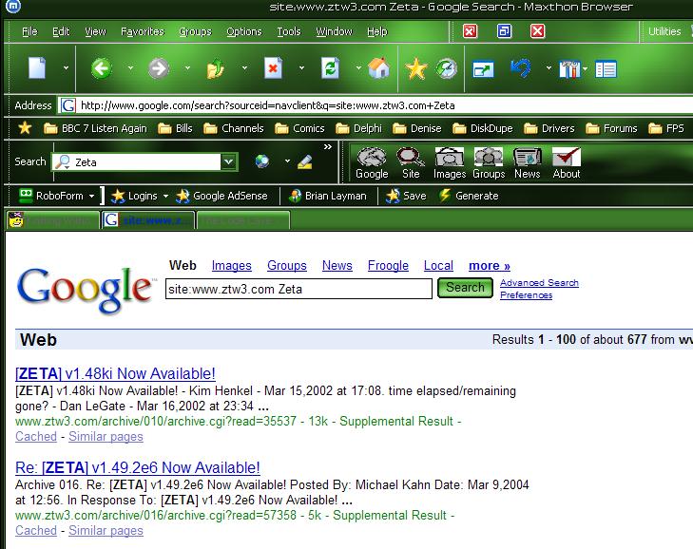Screen dimensions: 693x549
Task: Open the Forward button history dropdown
Action: point(187,68)
